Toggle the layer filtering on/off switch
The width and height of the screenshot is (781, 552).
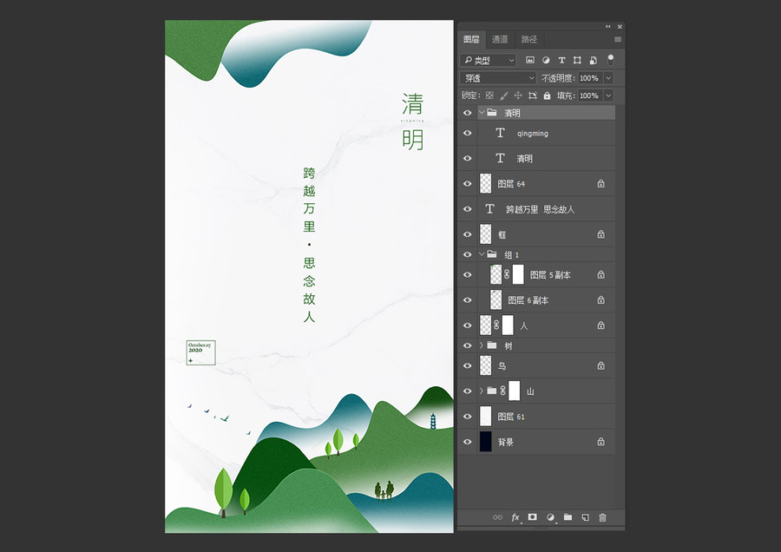pyautogui.click(x=611, y=60)
